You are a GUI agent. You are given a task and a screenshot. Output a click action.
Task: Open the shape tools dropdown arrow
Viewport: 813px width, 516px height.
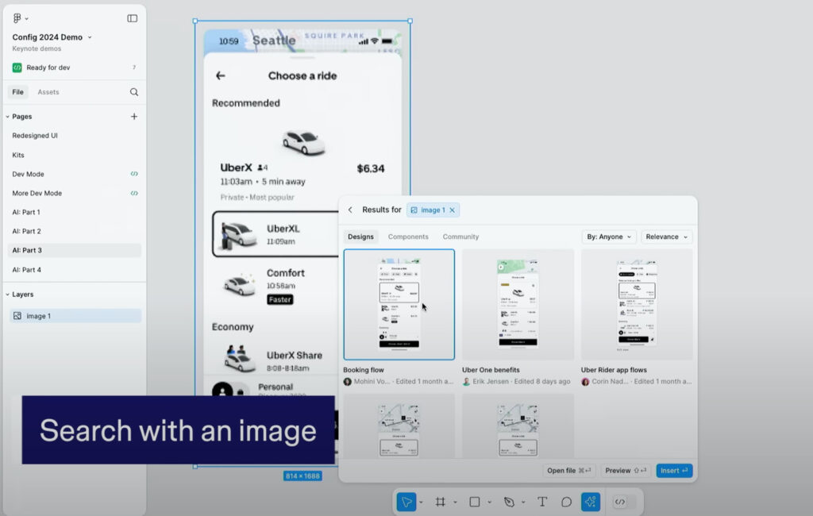(489, 502)
